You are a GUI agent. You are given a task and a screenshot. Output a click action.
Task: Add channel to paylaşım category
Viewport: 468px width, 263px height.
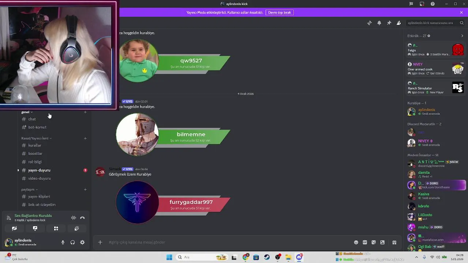click(x=85, y=190)
